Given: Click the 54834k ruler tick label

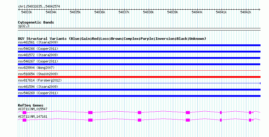Looking at the screenshot, I should coord(51,12).
